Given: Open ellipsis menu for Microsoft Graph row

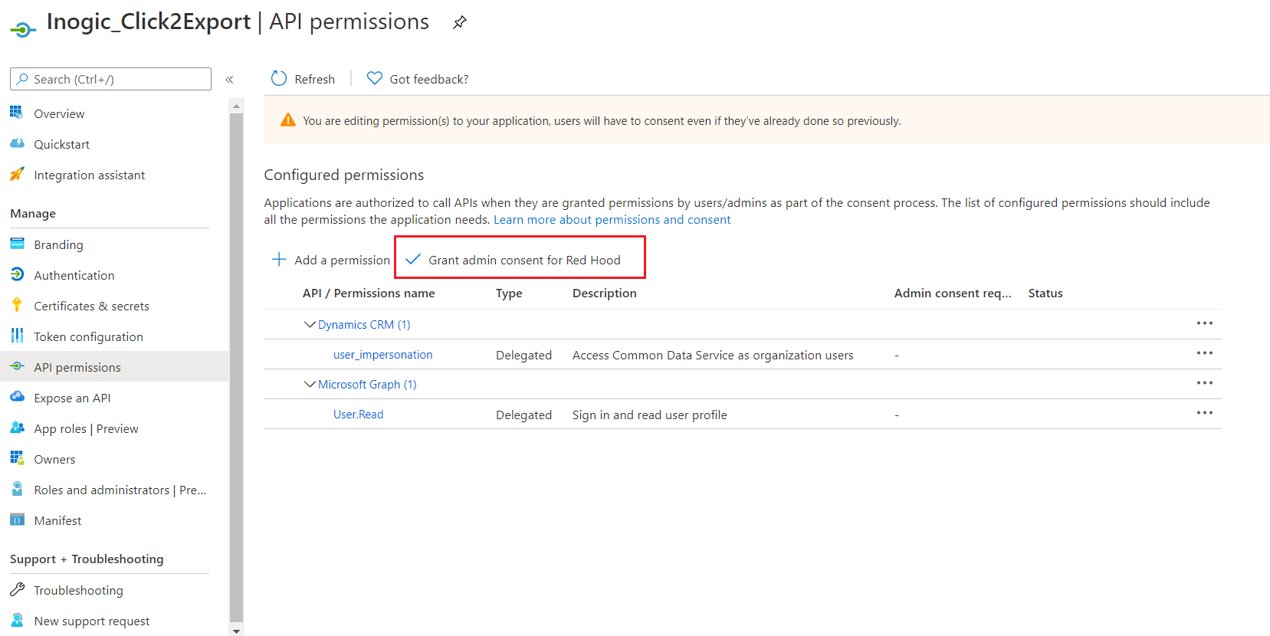Looking at the screenshot, I should (x=1205, y=383).
